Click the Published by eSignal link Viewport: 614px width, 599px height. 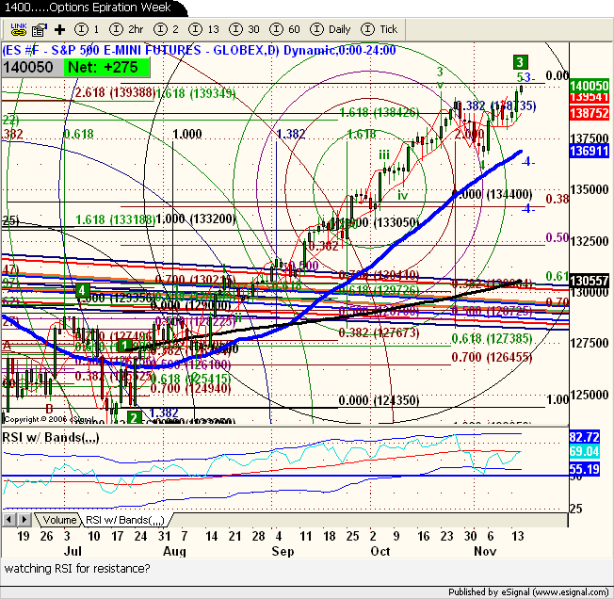pos(539,592)
